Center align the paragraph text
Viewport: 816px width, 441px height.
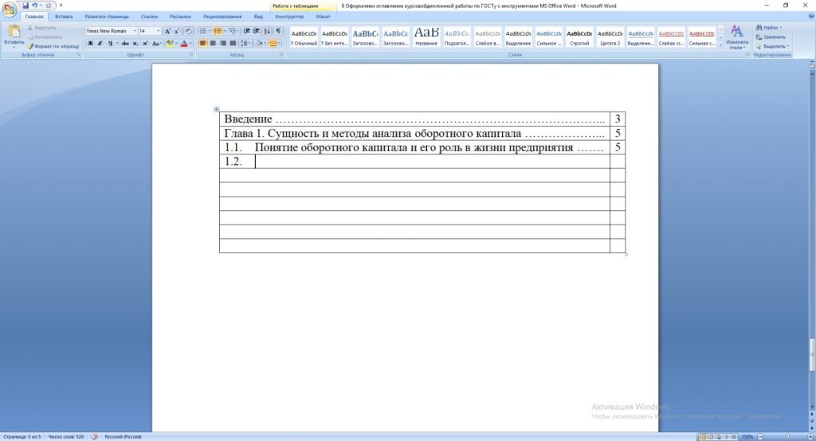tap(213, 43)
